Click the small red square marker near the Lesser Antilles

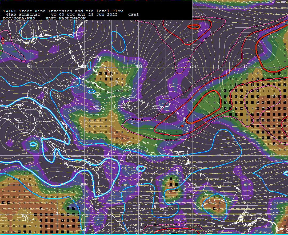182,126
